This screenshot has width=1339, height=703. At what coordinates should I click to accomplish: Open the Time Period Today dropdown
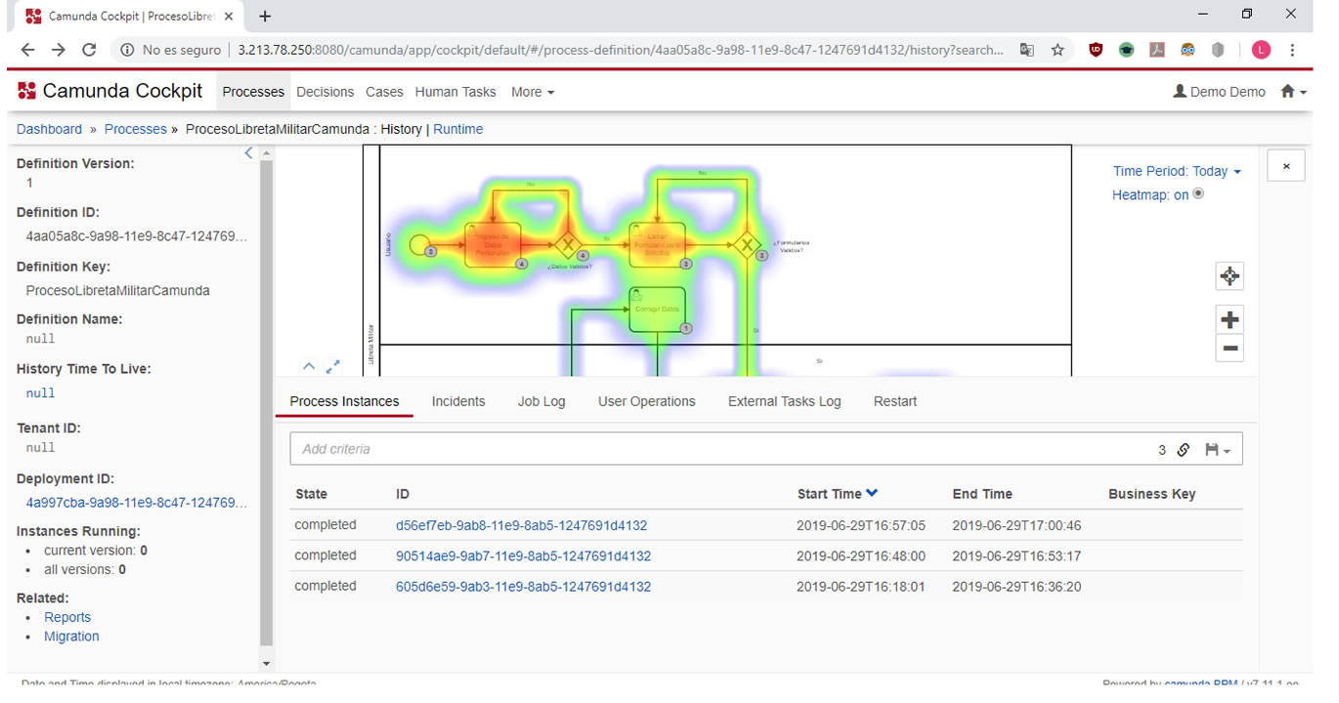click(1177, 171)
